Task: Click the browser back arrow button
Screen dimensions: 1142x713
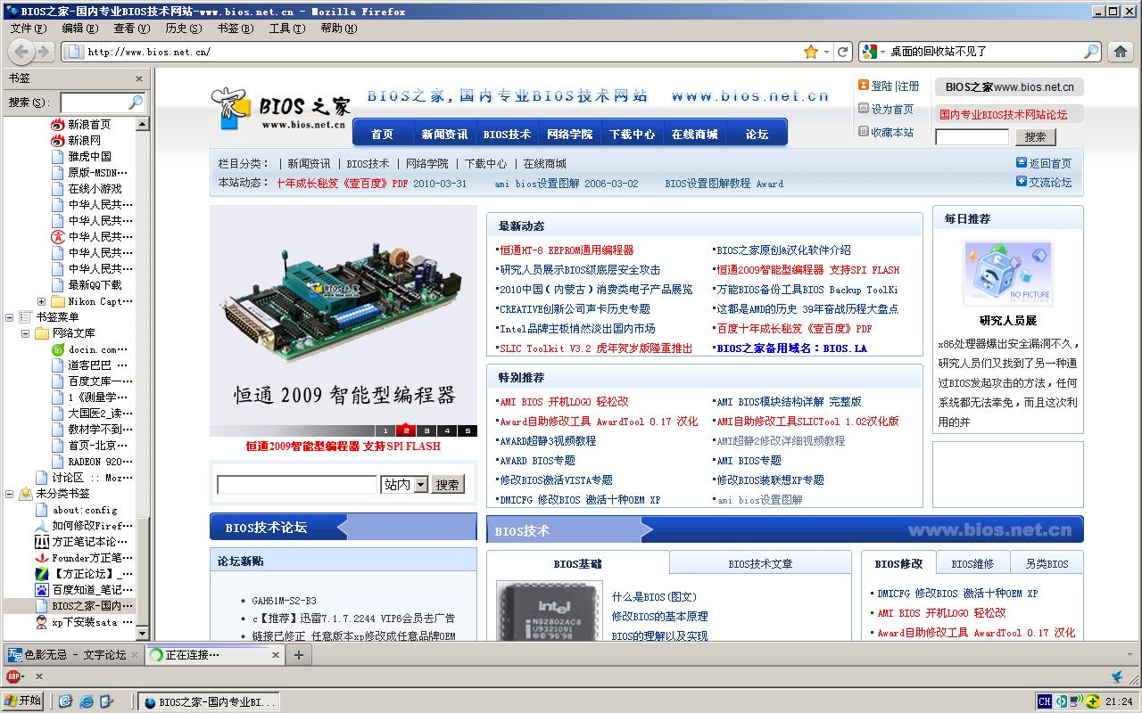Action: coord(21,52)
